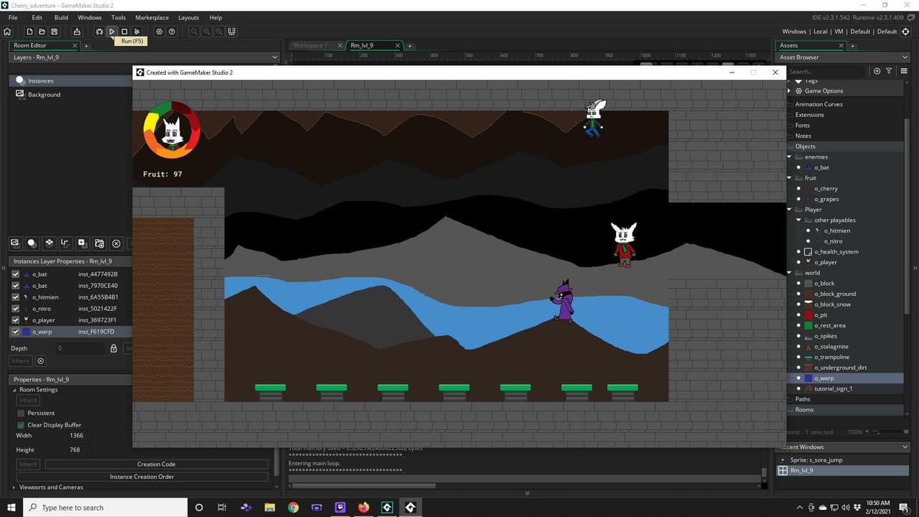Toggle the o_hitmien instance checkbox
This screenshot has width=919, height=517.
click(16, 297)
